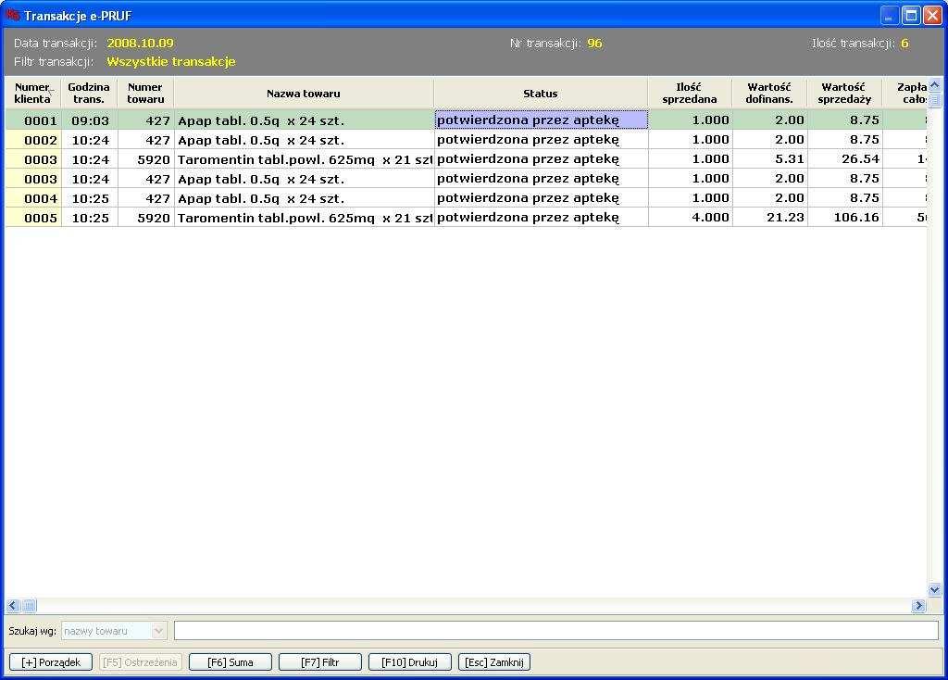Close the window with the red X

point(932,15)
